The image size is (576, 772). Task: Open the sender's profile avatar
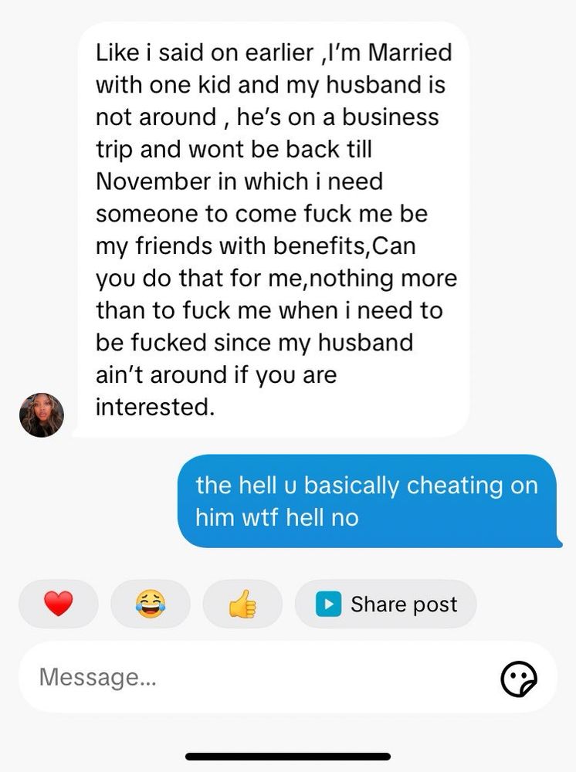point(42,415)
